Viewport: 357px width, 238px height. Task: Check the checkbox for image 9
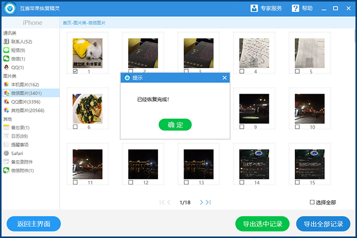[x=242, y=127]
